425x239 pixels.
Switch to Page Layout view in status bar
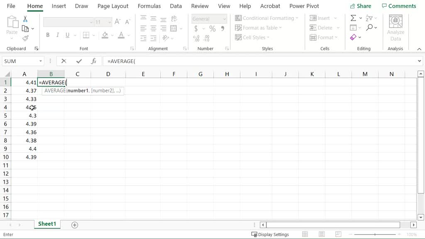point(322,234)
